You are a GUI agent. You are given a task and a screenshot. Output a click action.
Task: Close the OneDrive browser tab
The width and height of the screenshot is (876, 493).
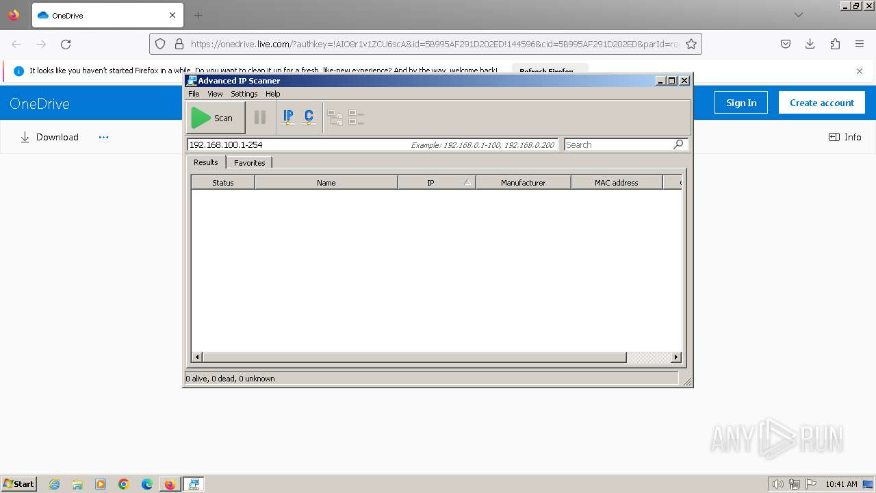tap(172, 15)
